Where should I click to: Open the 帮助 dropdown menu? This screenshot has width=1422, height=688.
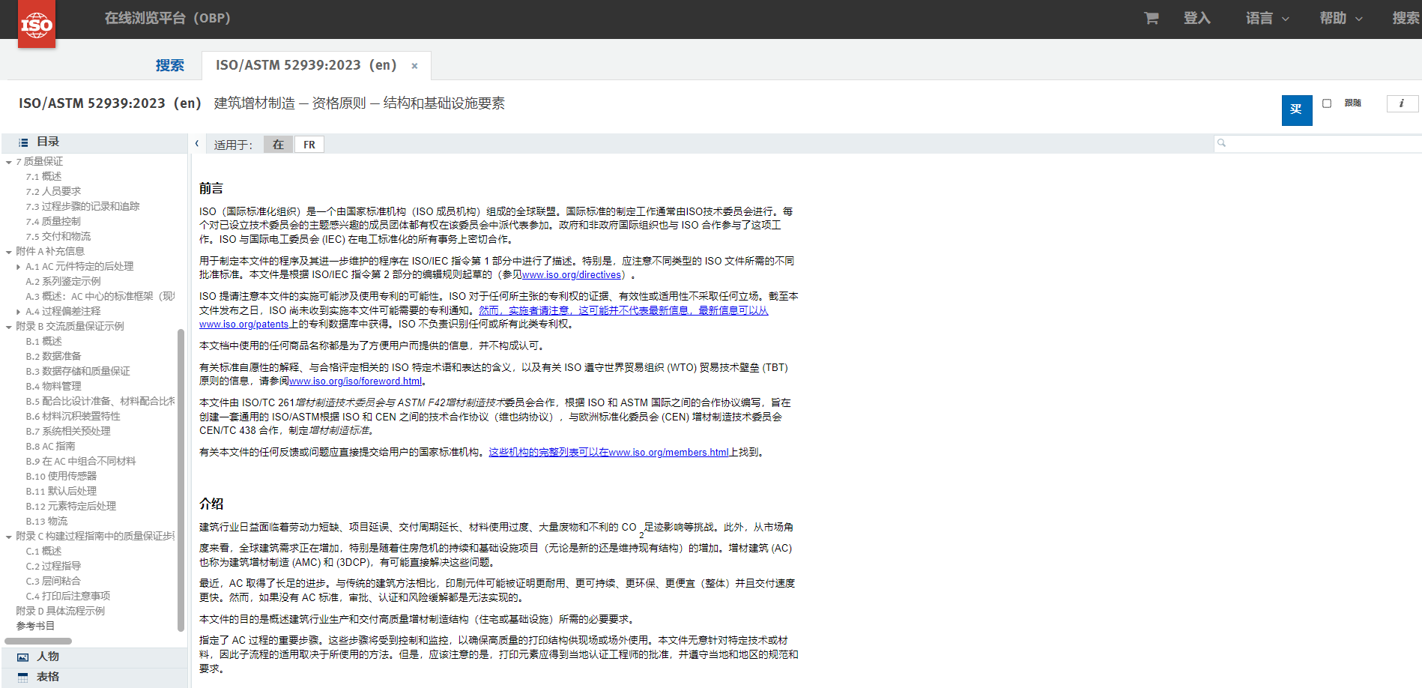tap(1341, 18)
